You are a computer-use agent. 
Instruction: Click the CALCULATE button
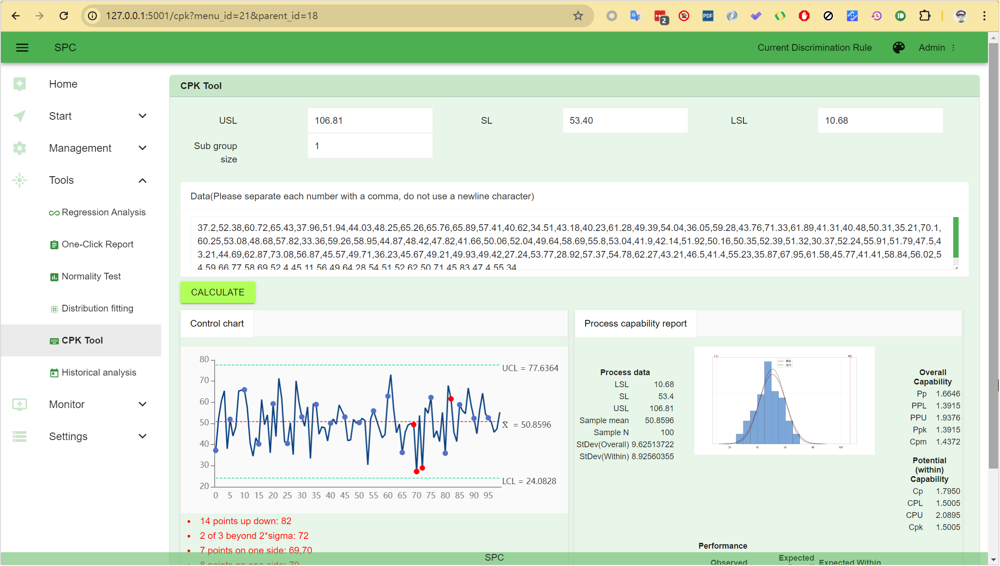click(217, 292)
